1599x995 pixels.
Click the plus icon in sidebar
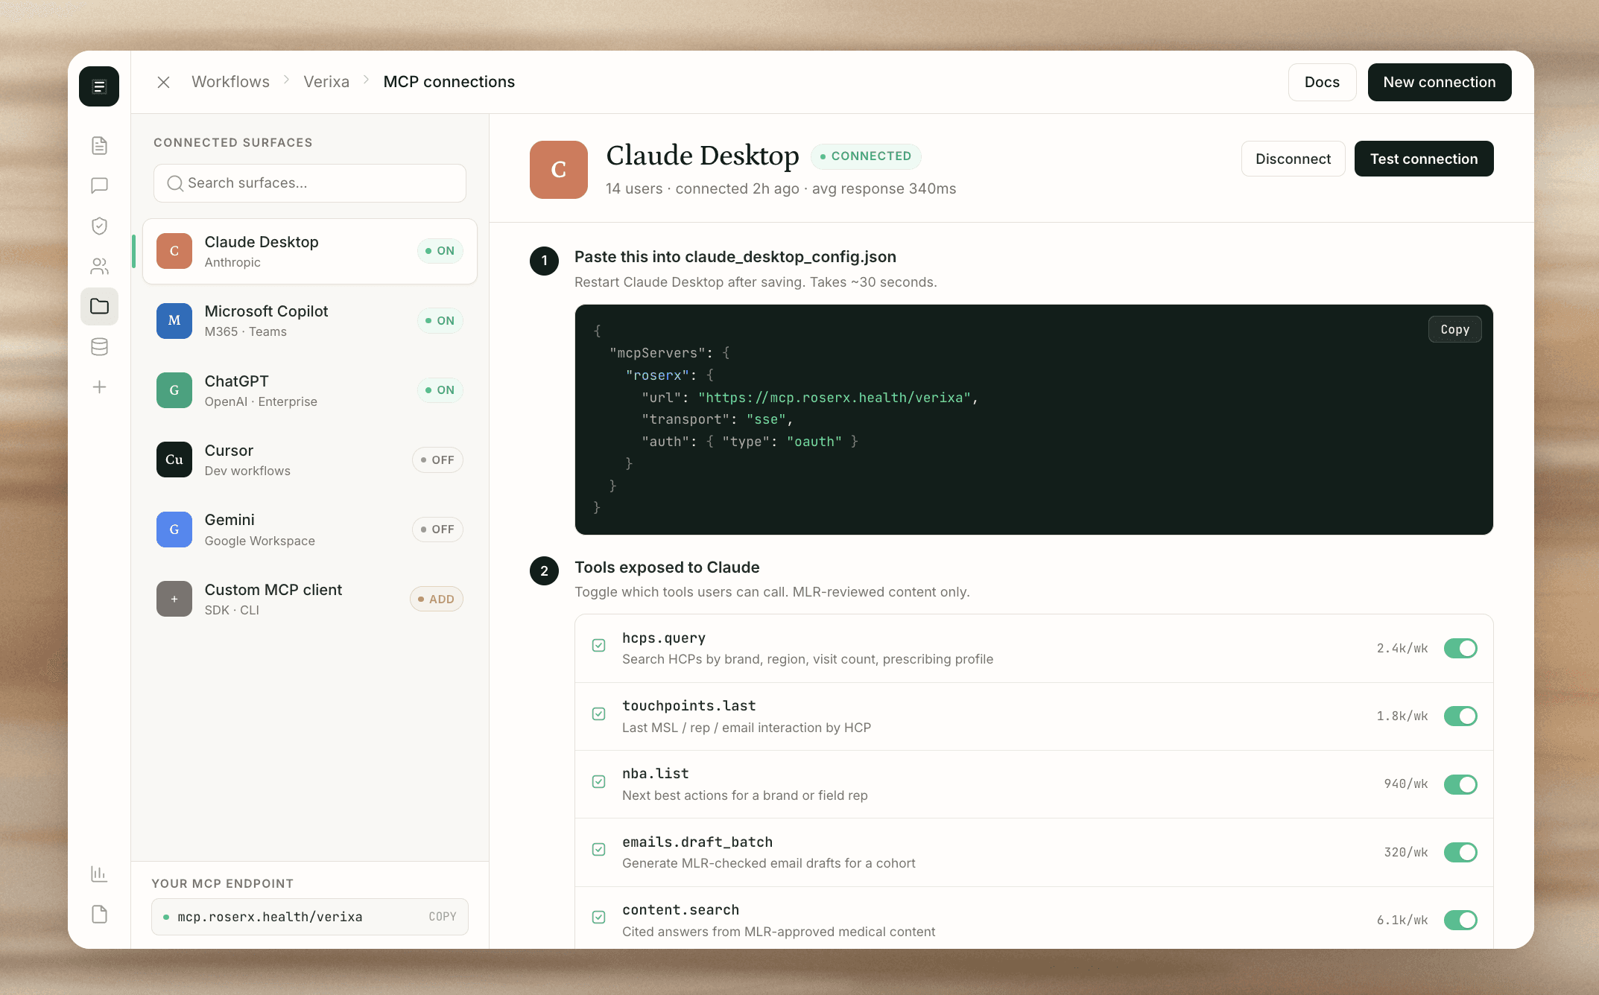pos(99,387)
